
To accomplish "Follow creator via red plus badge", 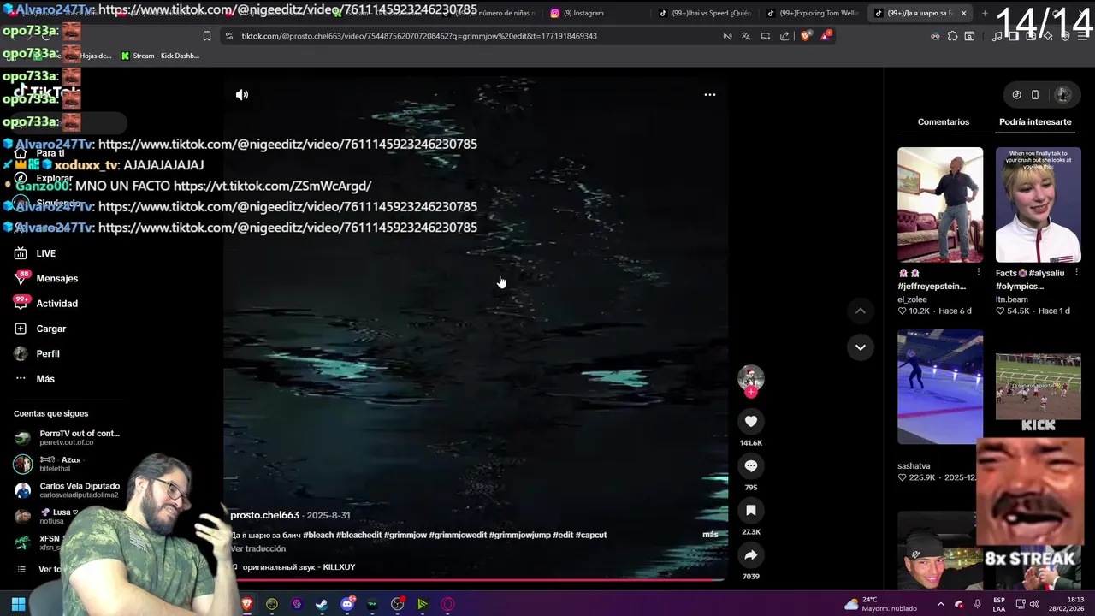I will (751, 392).
